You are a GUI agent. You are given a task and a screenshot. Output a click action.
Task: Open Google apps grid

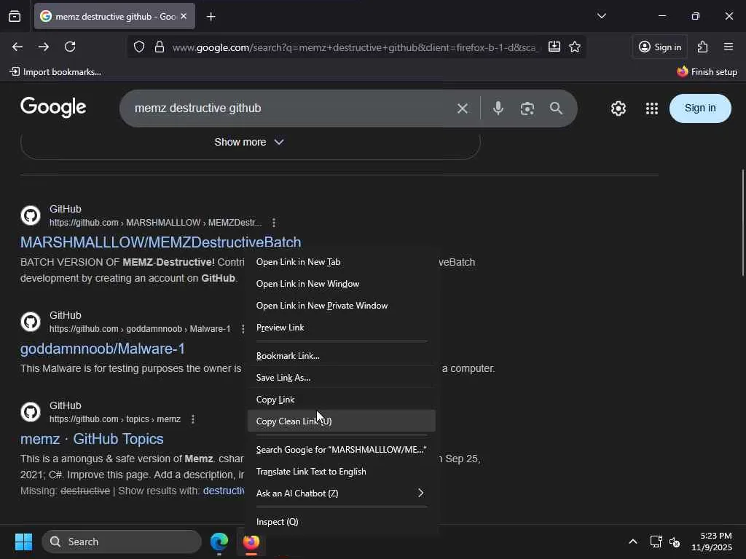pyautogui.click(x=652, y=108)
